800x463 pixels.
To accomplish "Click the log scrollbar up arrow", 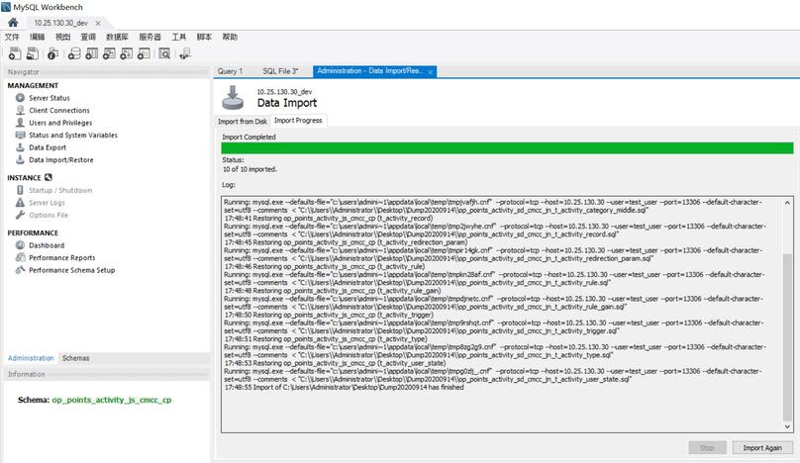I will pos(787,203).
